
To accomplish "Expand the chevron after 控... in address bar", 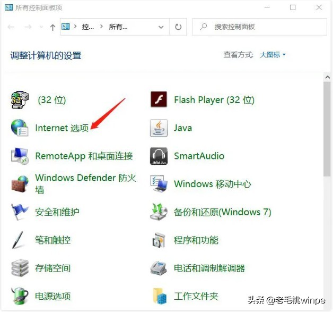I will pyautogui.click(x=100, y=27).
